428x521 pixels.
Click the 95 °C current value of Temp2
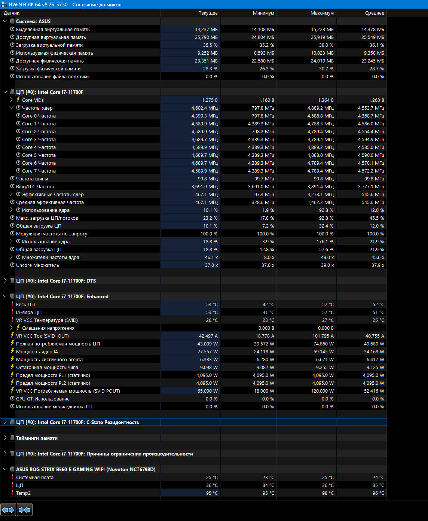point(212,493)
